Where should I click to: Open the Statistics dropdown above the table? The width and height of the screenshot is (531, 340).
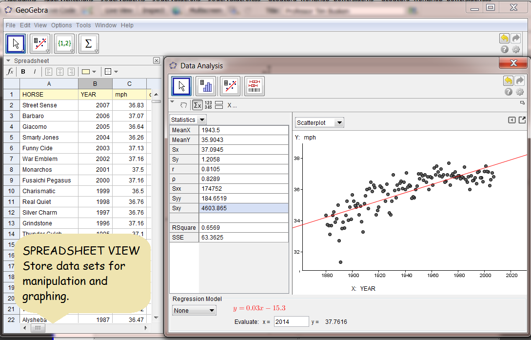(188, 120)
